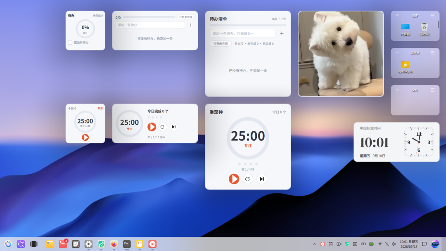Open the terminal from the taskbar
This screenshot has width=446, height=251.
tap(127, 244)
